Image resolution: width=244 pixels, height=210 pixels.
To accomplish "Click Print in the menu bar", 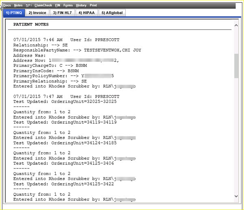I will (x=93, y=5).
